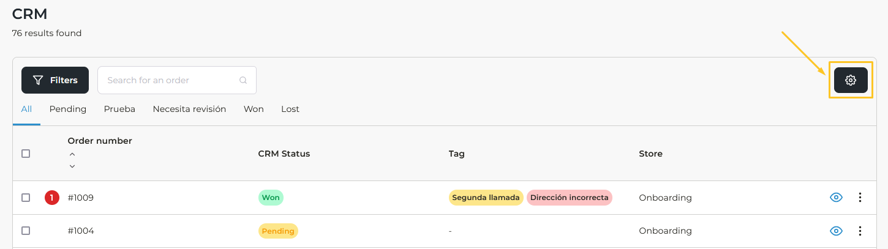888x249 pixels.
Task: Switch to the Necesita revisión tab
Action: click(189, 109)
